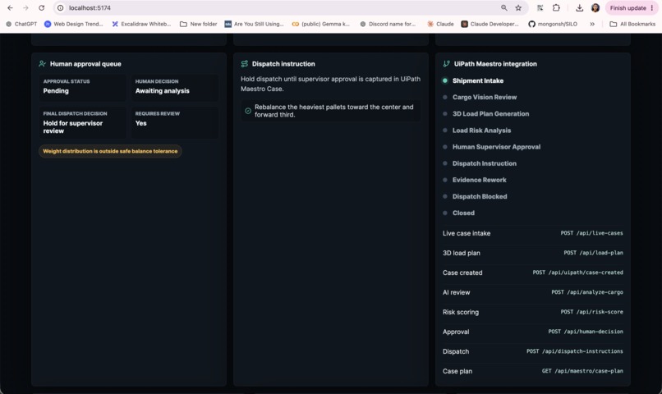Image resolution: width=662 pixels, height=394 pixels.
Task: Click UiPath Maestro integration branch icon
Action: [446, 64]
